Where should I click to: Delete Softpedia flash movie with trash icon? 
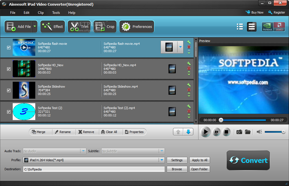(189, 47)
